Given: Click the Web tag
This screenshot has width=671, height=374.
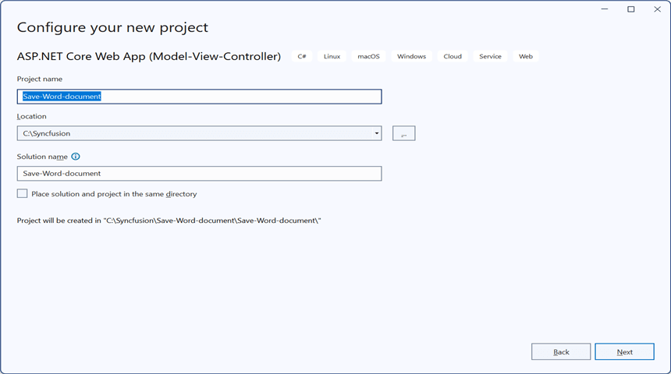Looking at the screenshot, I should click(x=526, y=56).
